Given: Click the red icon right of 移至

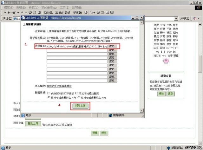Looking at the screenshot, I should 194,18.
